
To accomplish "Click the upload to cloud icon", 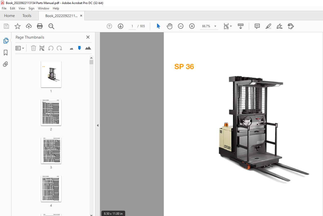I will (x=29, y=26).
